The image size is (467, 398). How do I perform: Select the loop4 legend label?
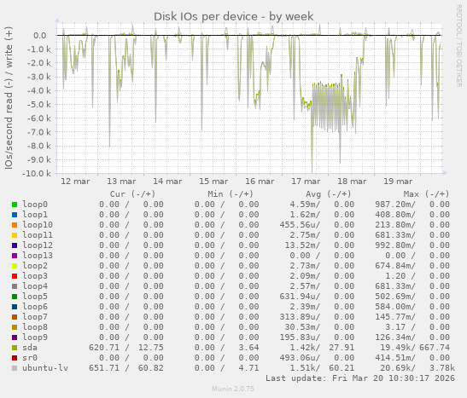click(x=35, y=286)
